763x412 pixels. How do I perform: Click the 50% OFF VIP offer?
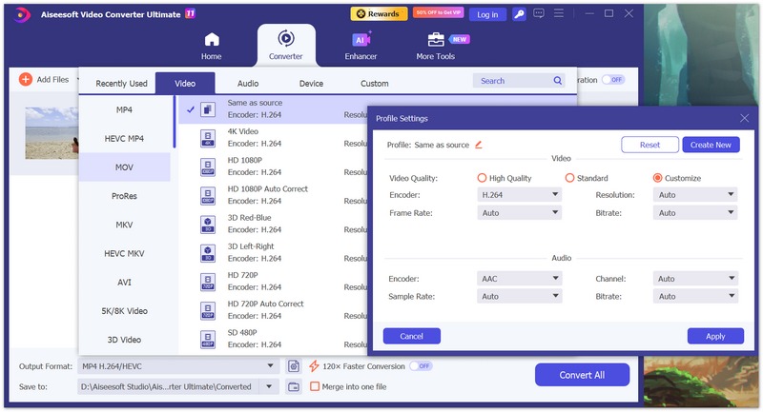tap(439, 12)
